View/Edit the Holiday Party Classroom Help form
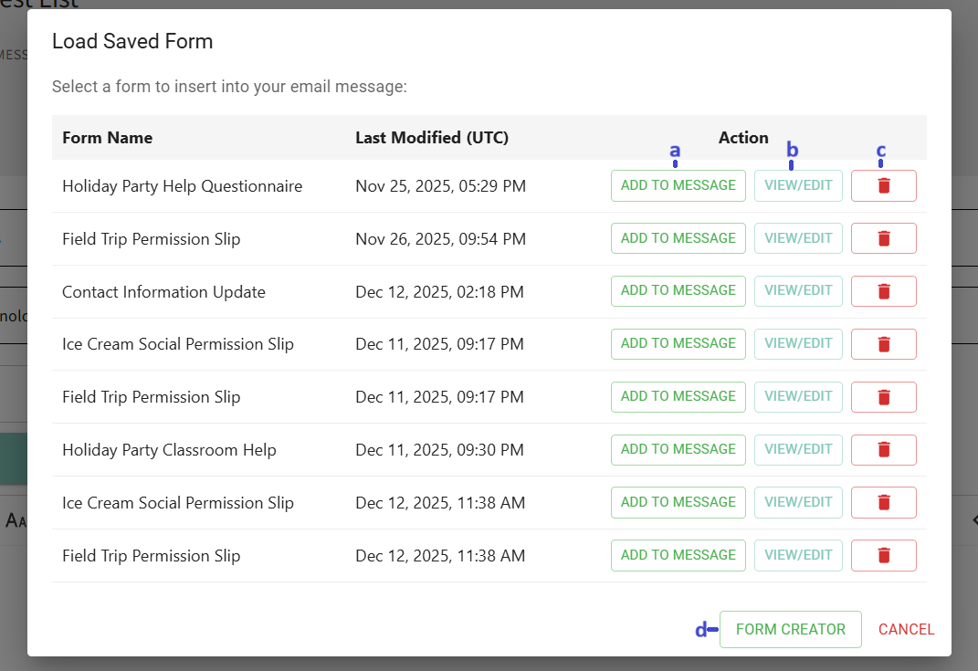 coord(798,449)
